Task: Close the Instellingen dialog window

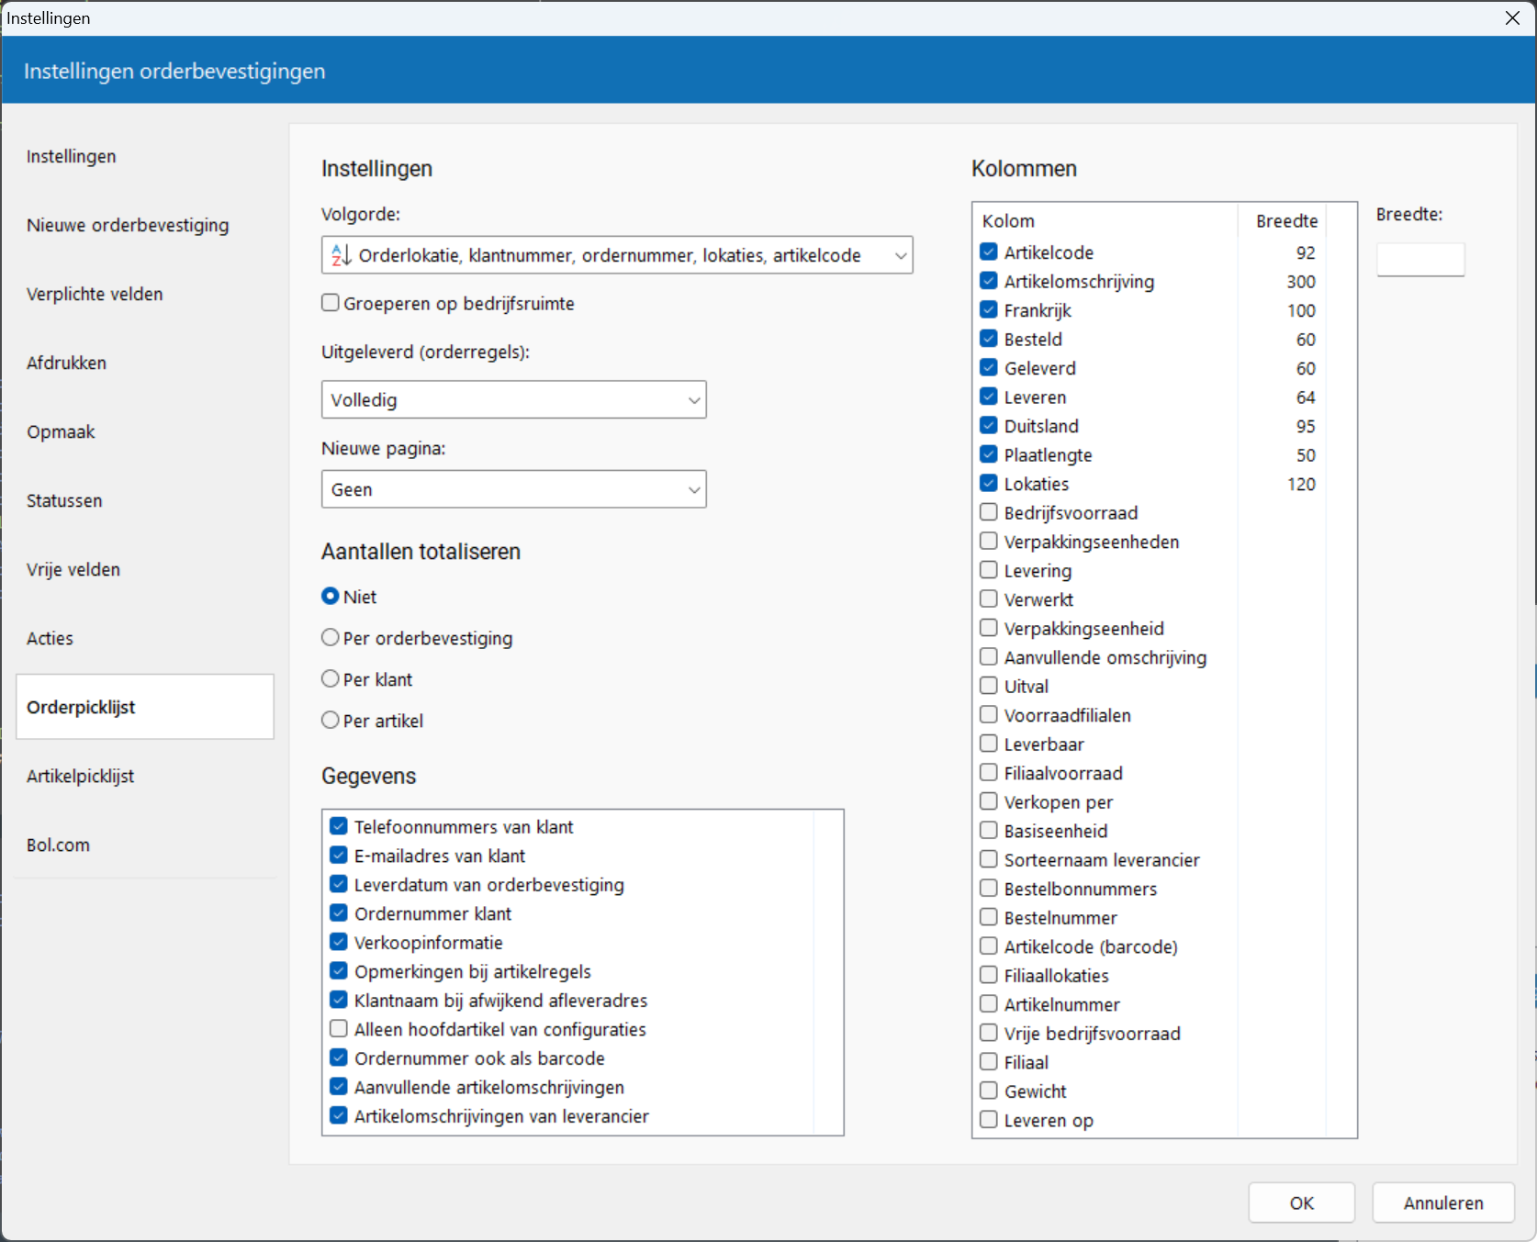Action: tap(1512, 17)
